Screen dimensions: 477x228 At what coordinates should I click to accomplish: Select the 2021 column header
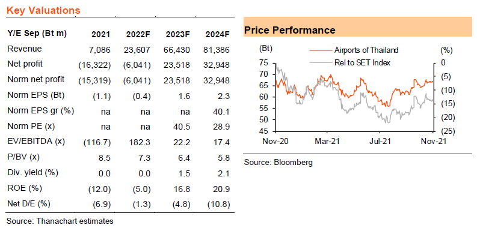coord(101,34)
